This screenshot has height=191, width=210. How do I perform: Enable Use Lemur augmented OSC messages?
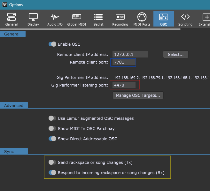pos(52,118)
